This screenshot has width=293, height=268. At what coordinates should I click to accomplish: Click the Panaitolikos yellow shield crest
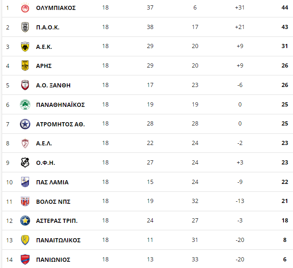point(25,240)
